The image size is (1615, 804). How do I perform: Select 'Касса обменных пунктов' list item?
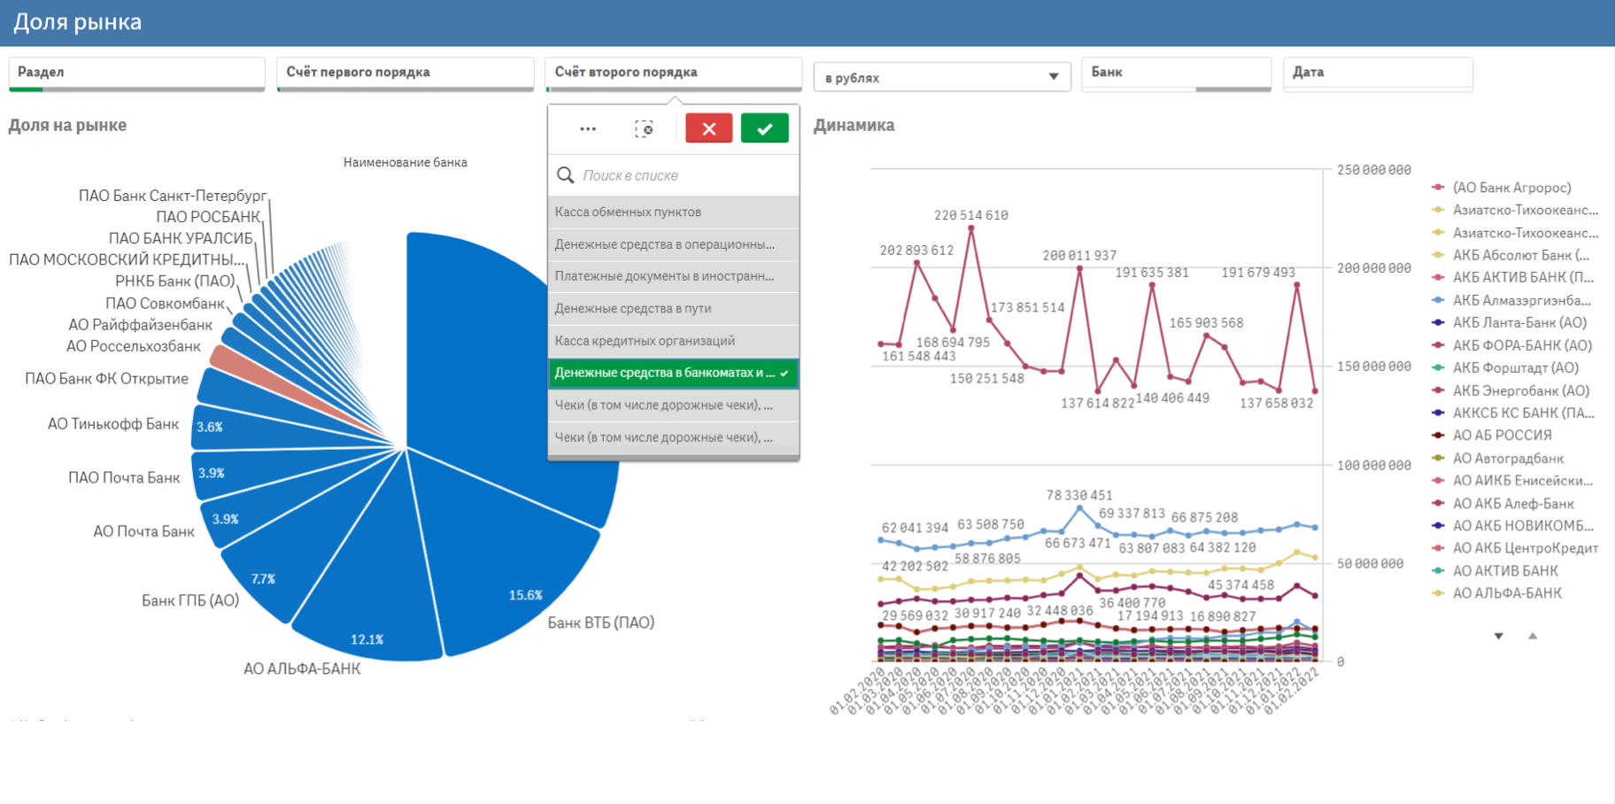pyautogui.click(x=673, y=212)
